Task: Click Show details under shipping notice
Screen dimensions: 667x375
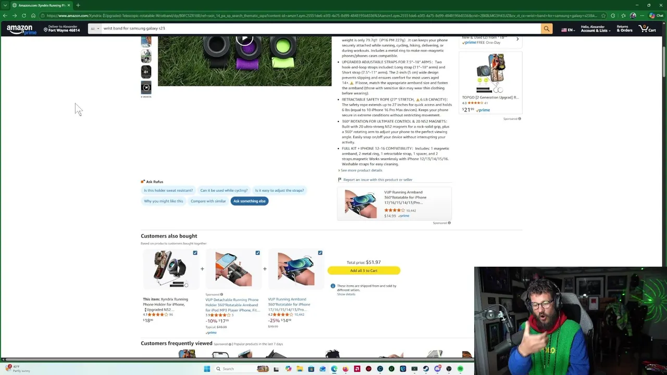Action: coord(346,294)
